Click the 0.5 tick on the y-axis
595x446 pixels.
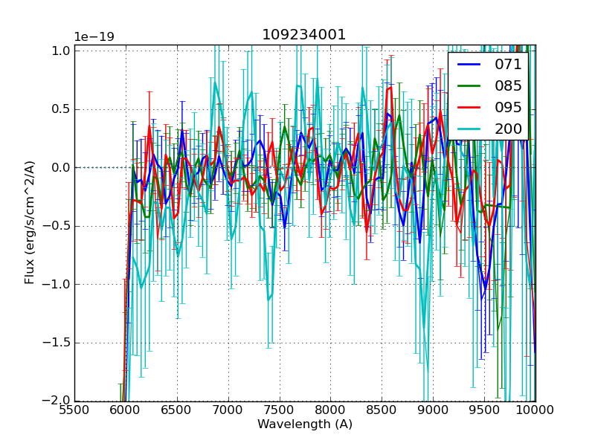(61, 109)
